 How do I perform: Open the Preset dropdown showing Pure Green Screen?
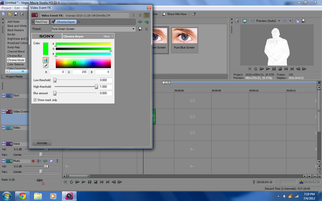(133, 29)
